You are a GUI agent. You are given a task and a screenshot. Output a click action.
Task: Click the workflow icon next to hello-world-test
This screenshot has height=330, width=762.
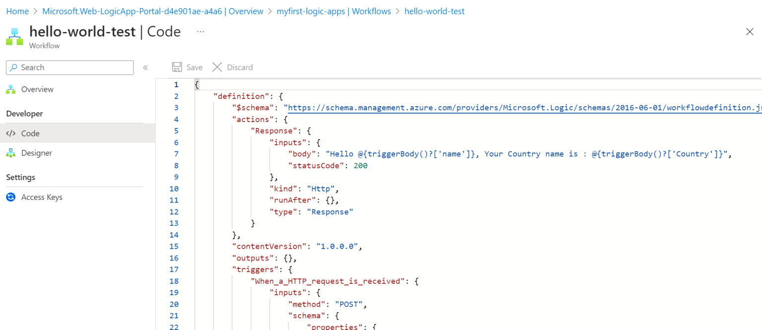click(14, 36)
